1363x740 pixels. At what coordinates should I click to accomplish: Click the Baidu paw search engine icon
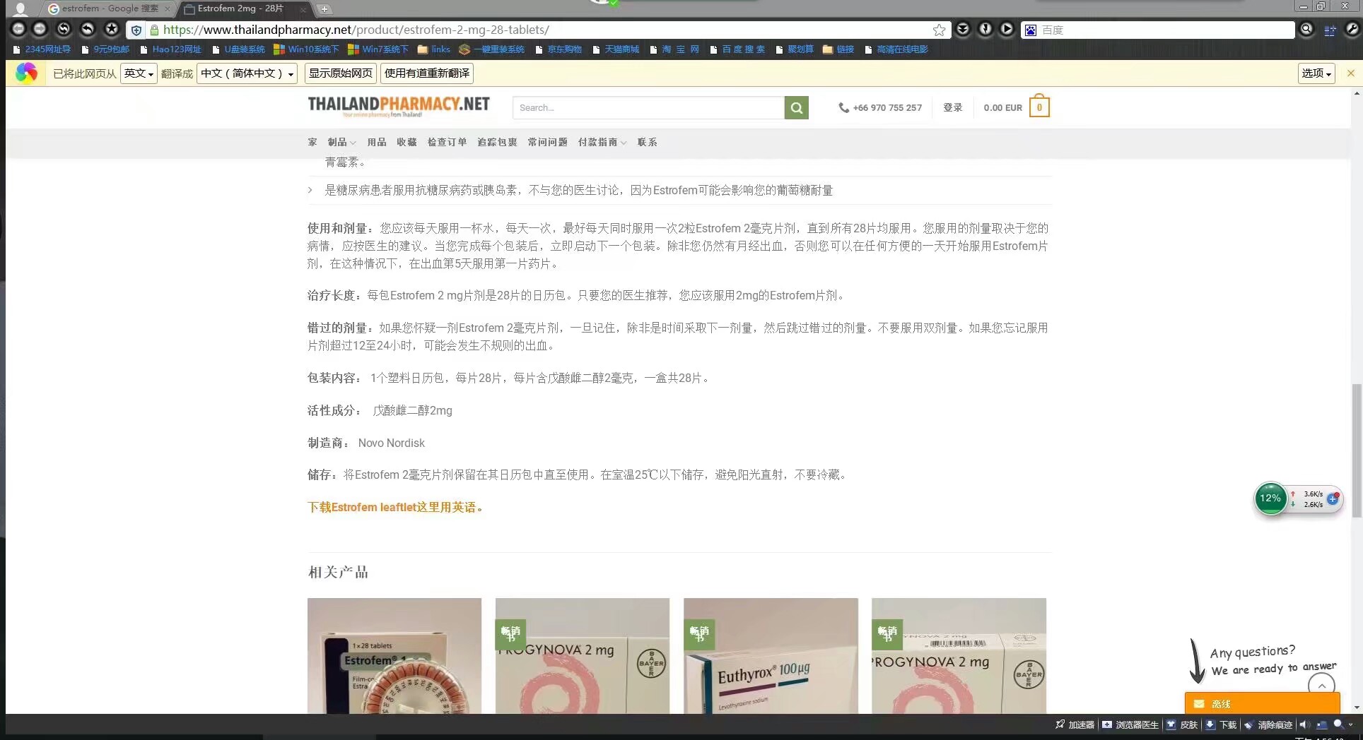point(1031,30)
